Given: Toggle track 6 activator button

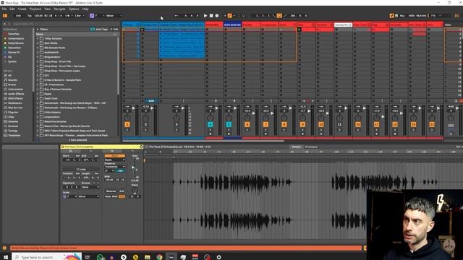Looking at the screenshot, I should pyautogui.click(x=247, y=125).
